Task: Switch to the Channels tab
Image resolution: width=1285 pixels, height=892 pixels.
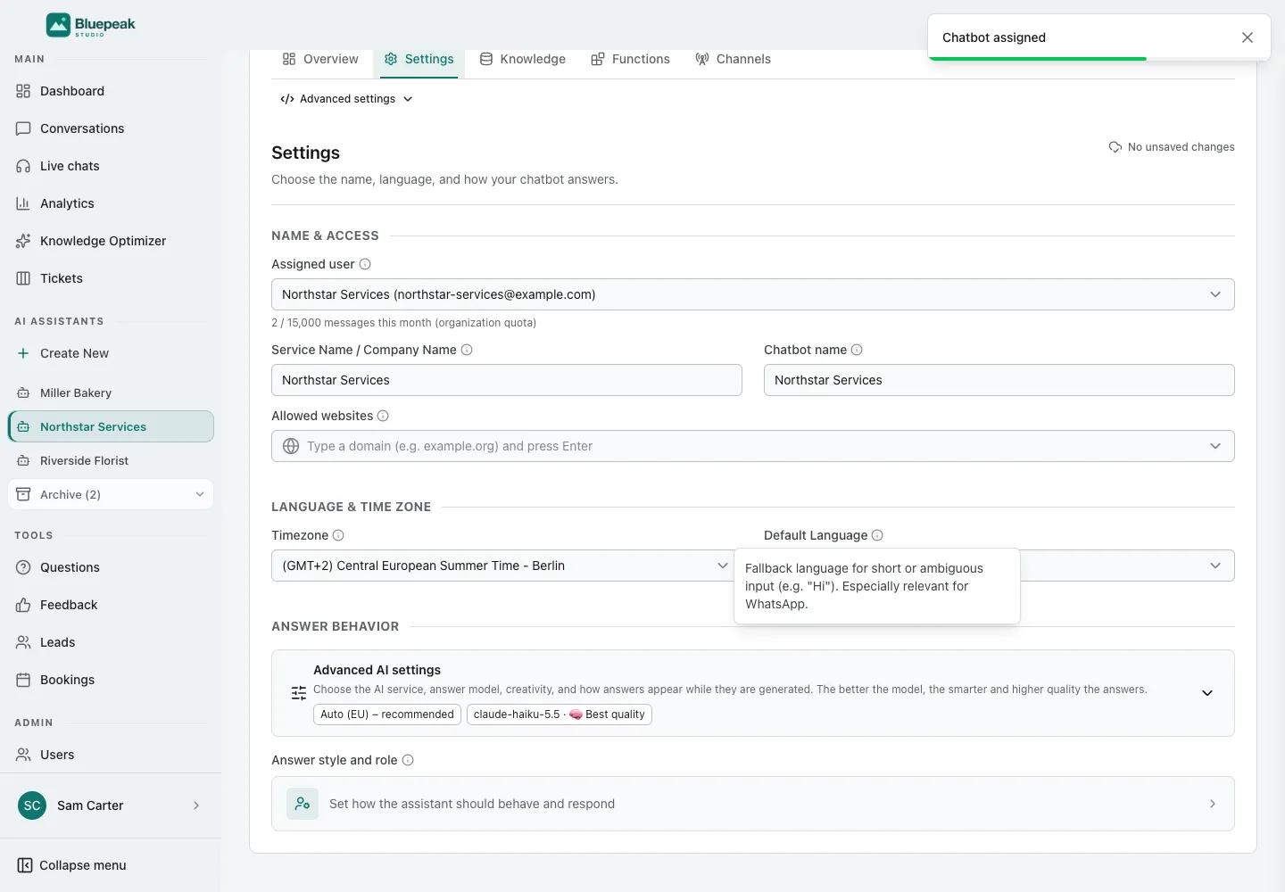Action: (733, 59)
